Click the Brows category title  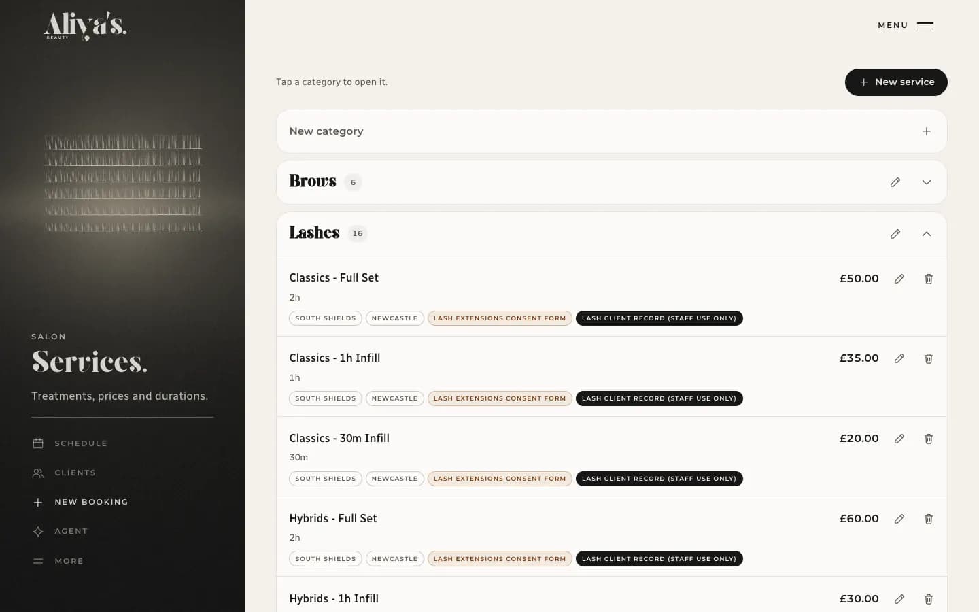(x=313, y=181)
